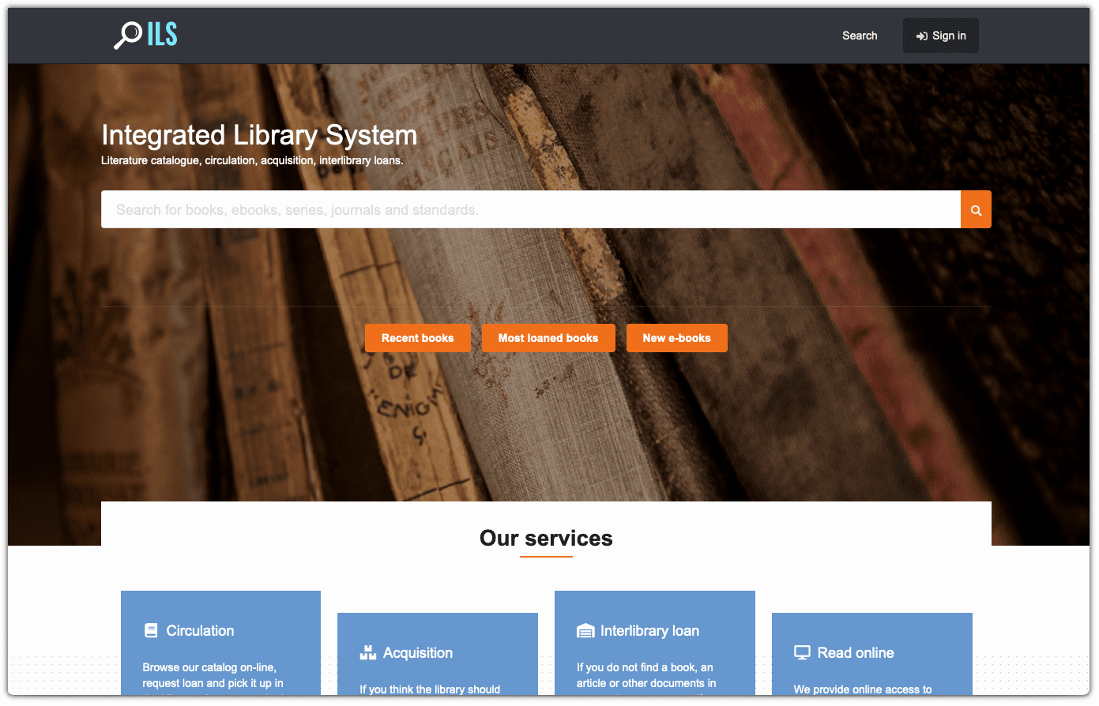Image resolution: width=1099 pixels, height=706 pixels.
Task: Click the ILS logo in navbar
Action: [145, 35]
